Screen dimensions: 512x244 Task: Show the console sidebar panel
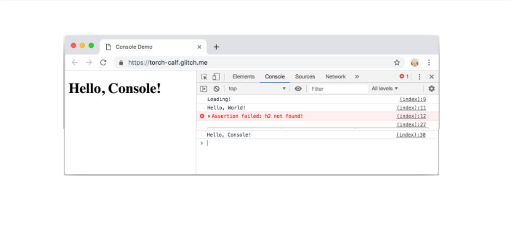tap(204, 89)
